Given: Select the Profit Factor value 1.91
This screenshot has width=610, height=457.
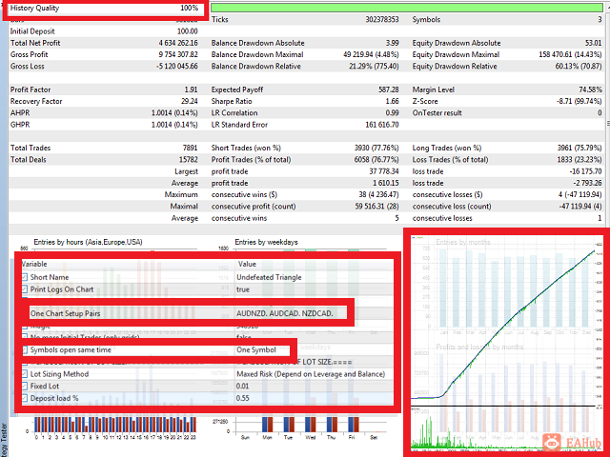Looking at the screenshot, I should click(x=191, y=89).
